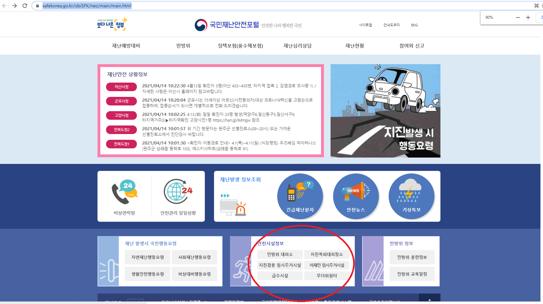
Task: Click the 군포시청 badge
Action: (122, 101)
